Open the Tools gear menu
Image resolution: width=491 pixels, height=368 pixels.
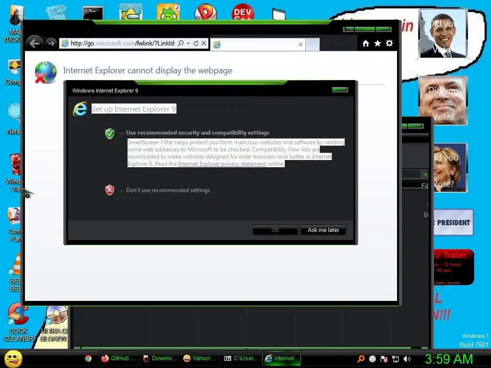click(x=389, y=43)
